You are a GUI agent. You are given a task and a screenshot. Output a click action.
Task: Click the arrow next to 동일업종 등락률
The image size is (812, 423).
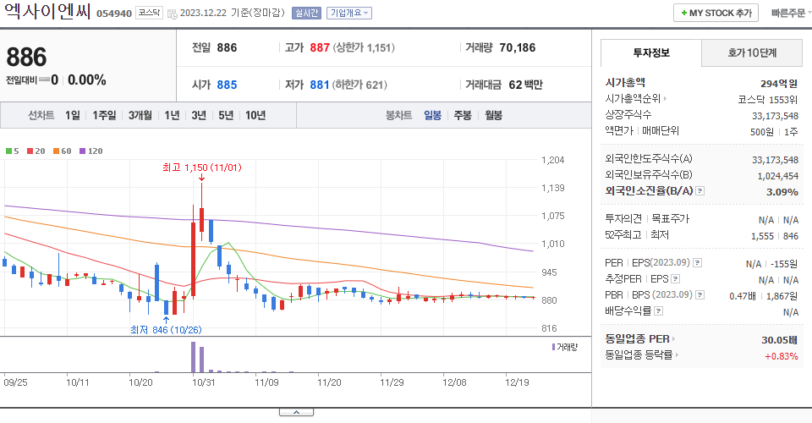pos(677,355)
